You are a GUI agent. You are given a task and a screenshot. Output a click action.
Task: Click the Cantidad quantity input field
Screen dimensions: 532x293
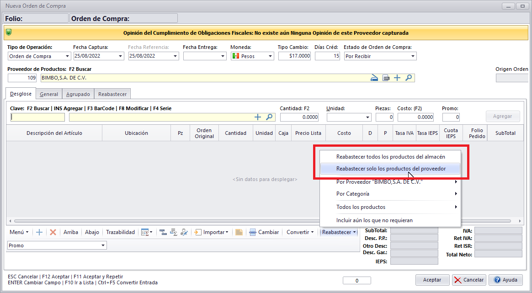point(299,117)
